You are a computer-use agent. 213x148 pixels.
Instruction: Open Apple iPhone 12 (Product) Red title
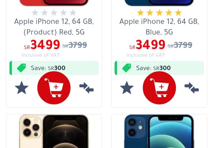[x=54, y=27]
